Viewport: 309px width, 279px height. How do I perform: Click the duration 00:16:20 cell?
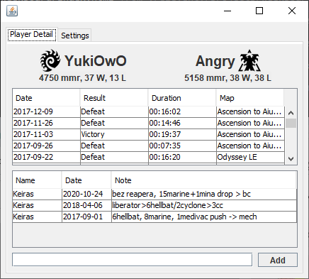182,157
